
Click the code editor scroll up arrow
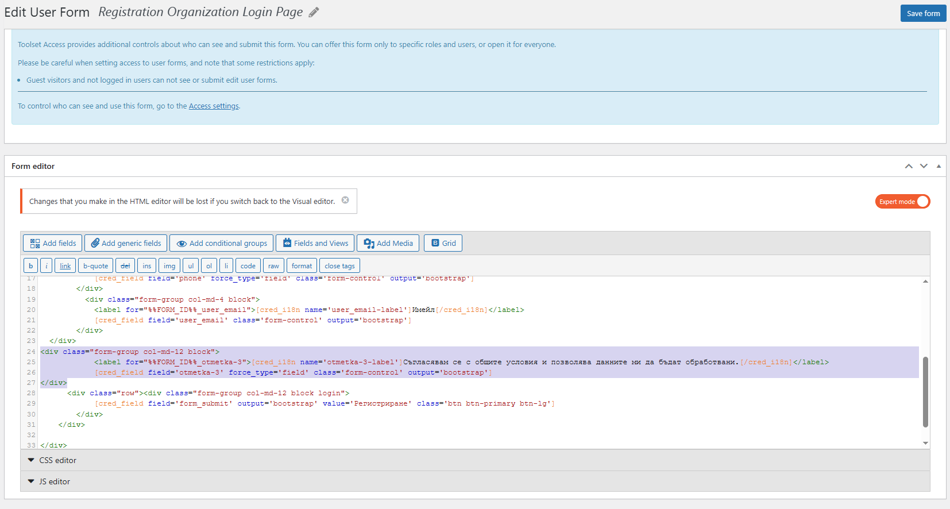point(925,282)
